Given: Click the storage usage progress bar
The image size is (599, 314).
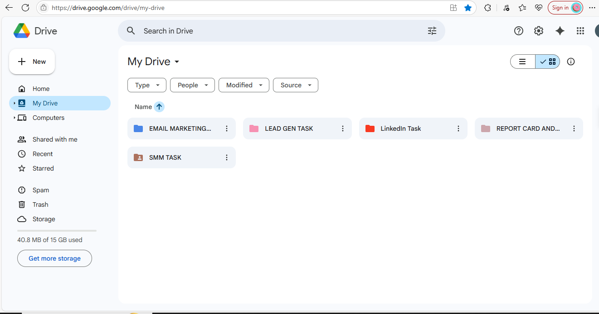Looking at the screenshot, I should [x=57, y=231].
